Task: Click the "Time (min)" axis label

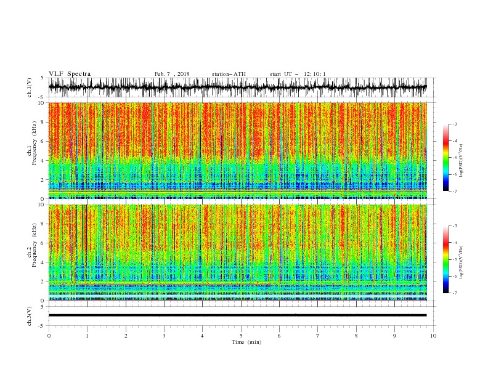Action: (246, 342)
